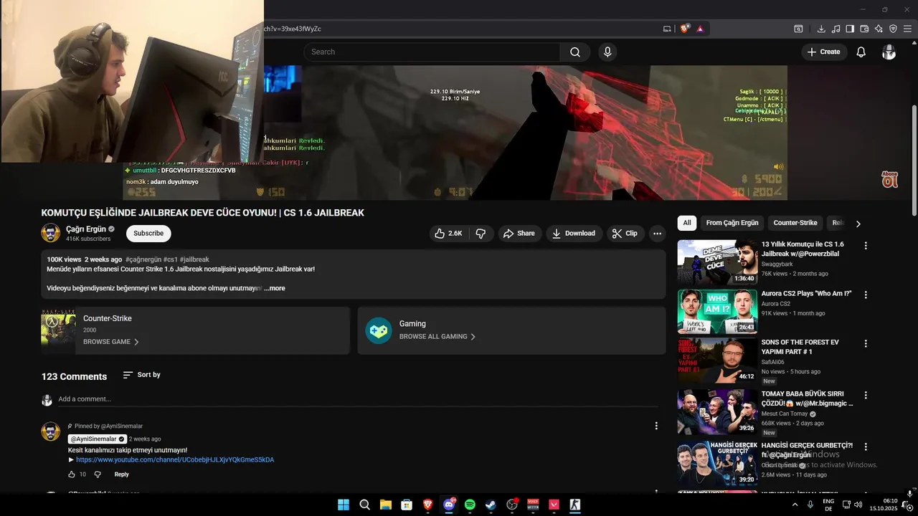Expand the description with '...more'

275,288
